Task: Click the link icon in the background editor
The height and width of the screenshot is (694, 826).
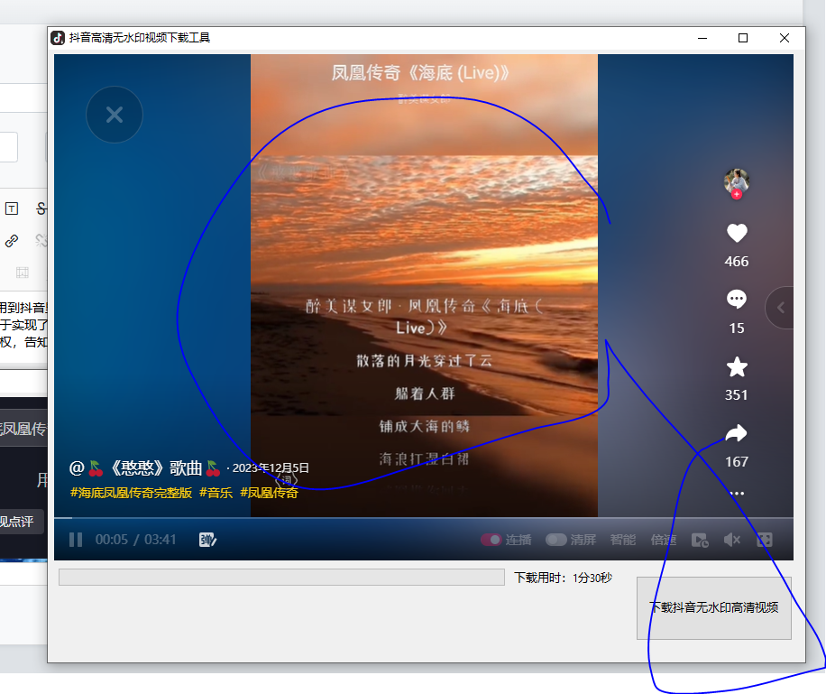Action: click(x=12, y=241)
